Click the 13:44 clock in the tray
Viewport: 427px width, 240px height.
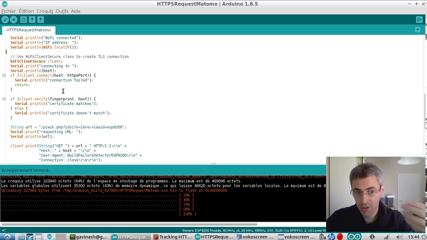tap(414, 237)
